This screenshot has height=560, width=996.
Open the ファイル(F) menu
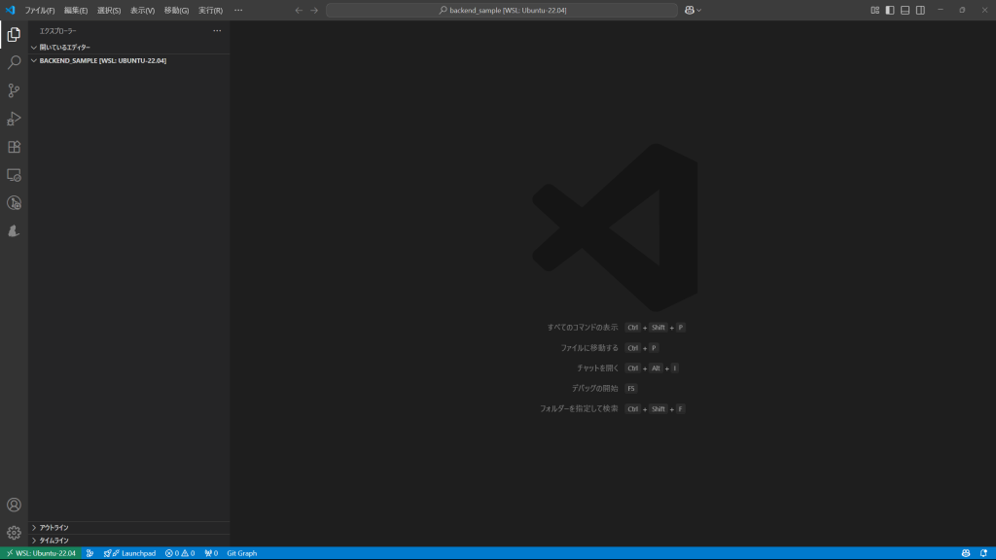tap(39, 10)
